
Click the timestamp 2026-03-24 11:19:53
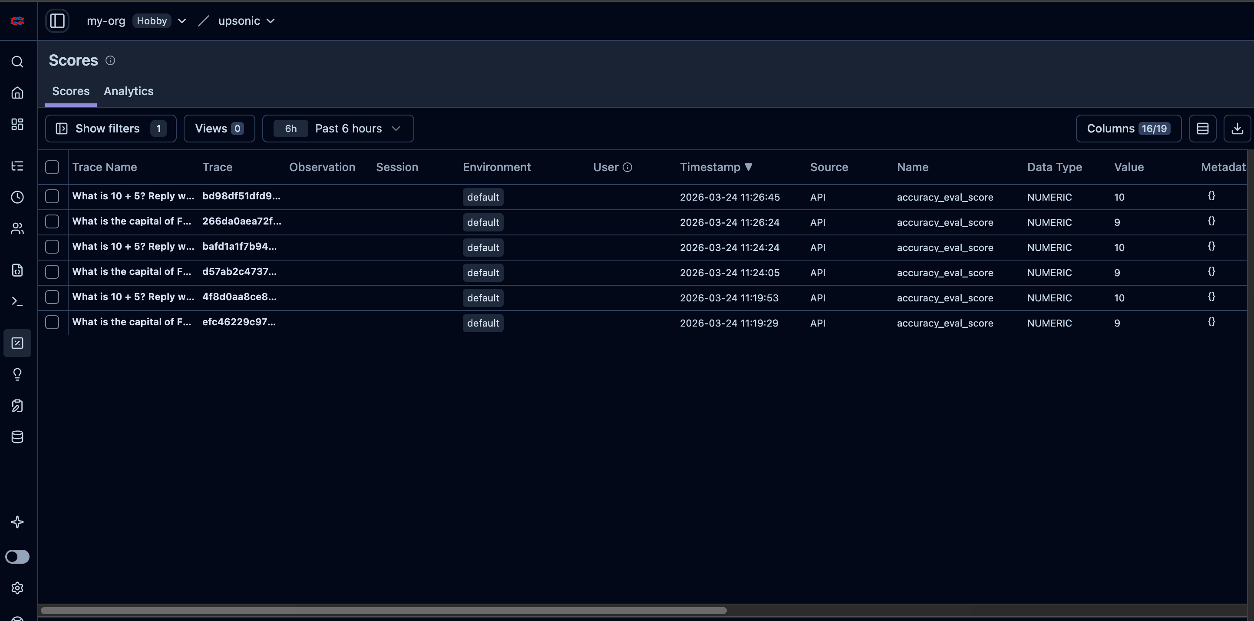pos(729,298)
